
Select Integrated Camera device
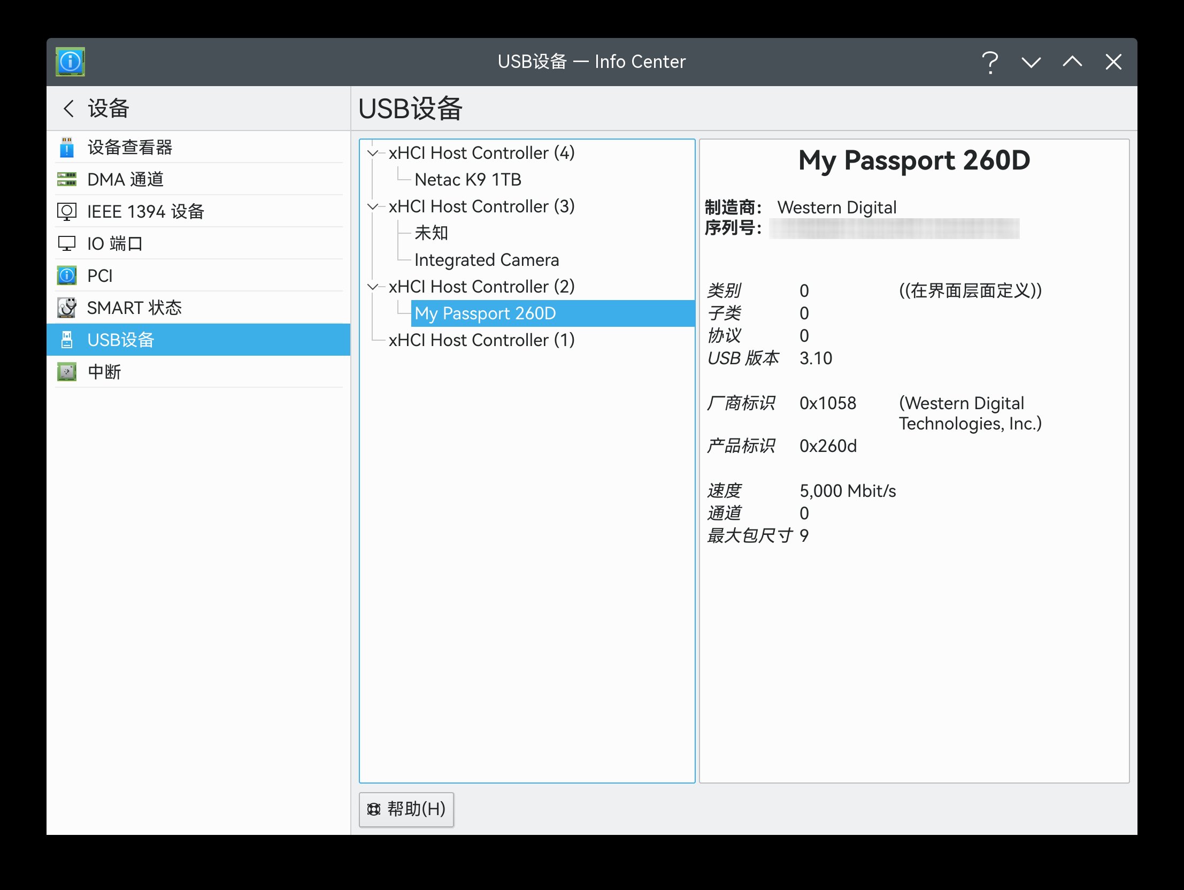(x=487, y=260)
